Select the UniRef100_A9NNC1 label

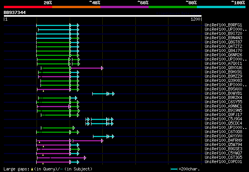tap(223, 106)
